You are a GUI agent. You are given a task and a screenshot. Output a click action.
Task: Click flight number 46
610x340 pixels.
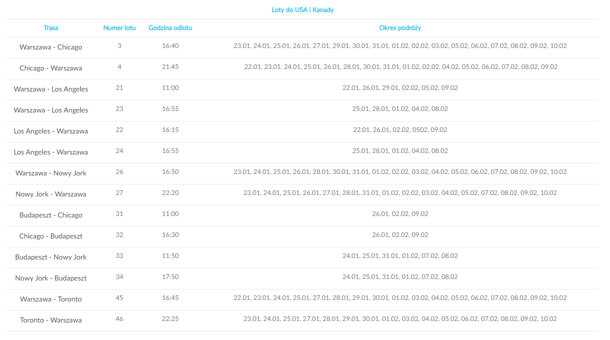pyautogui.click(x=119, y=319)
